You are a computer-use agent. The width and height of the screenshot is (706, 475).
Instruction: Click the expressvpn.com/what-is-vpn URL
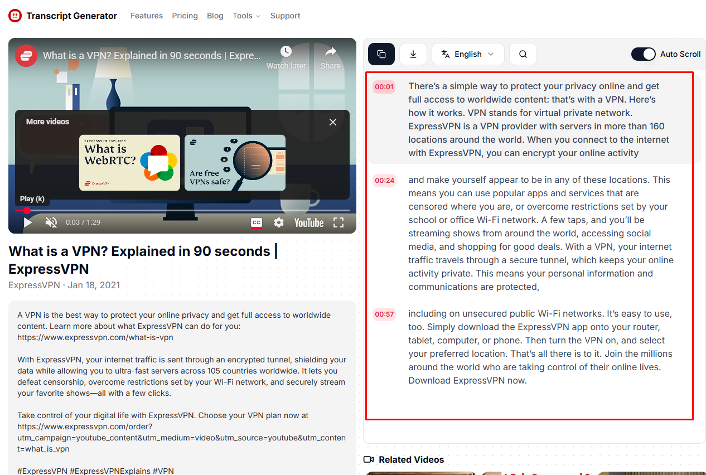pyautogui.click(x=95, y=337)
